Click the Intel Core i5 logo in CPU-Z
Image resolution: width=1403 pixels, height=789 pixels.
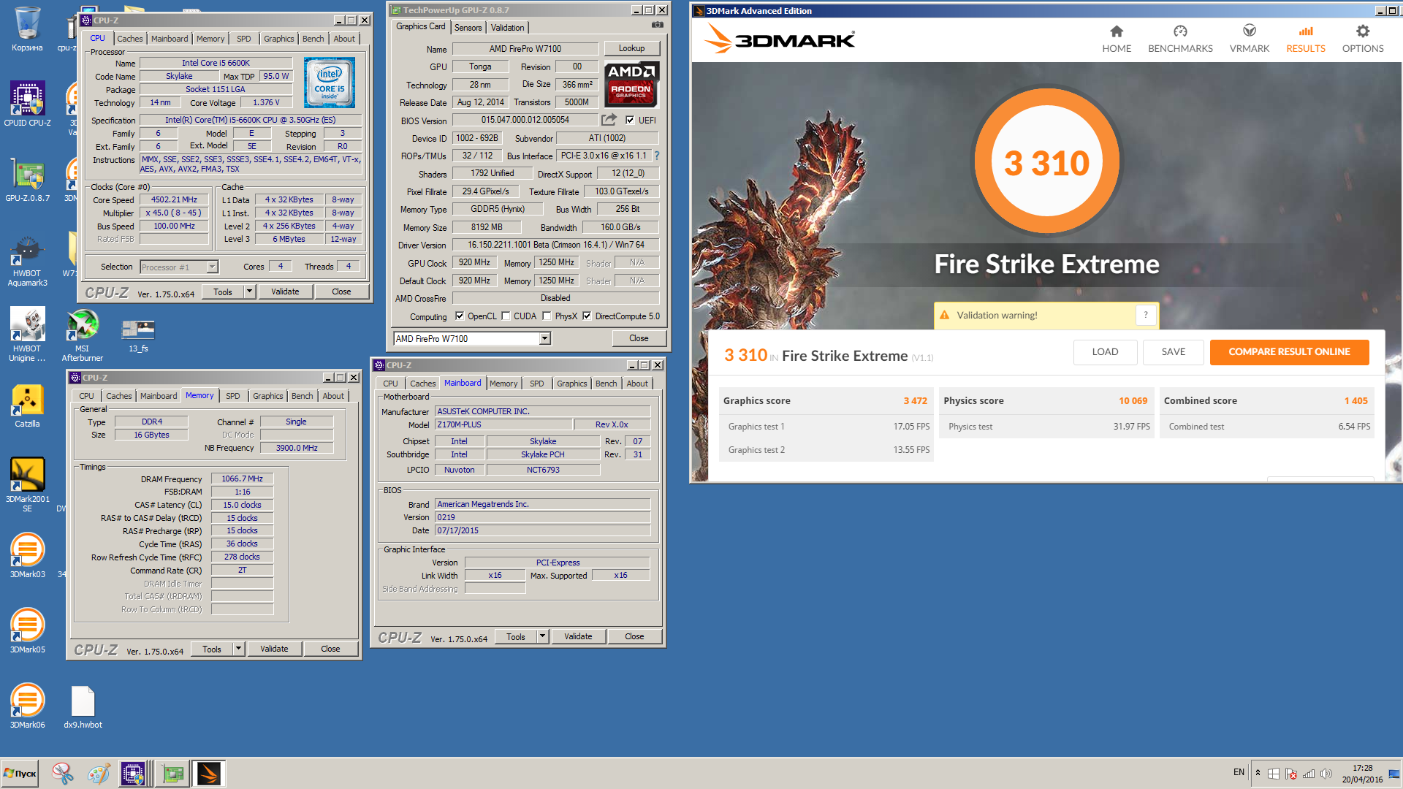pos(330,83)
